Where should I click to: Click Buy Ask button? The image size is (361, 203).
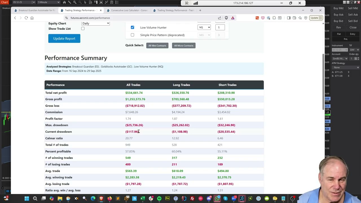338,15
